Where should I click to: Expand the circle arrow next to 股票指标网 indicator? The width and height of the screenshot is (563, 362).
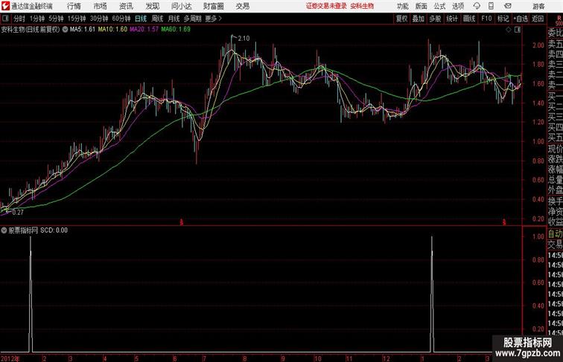point(4,230)
